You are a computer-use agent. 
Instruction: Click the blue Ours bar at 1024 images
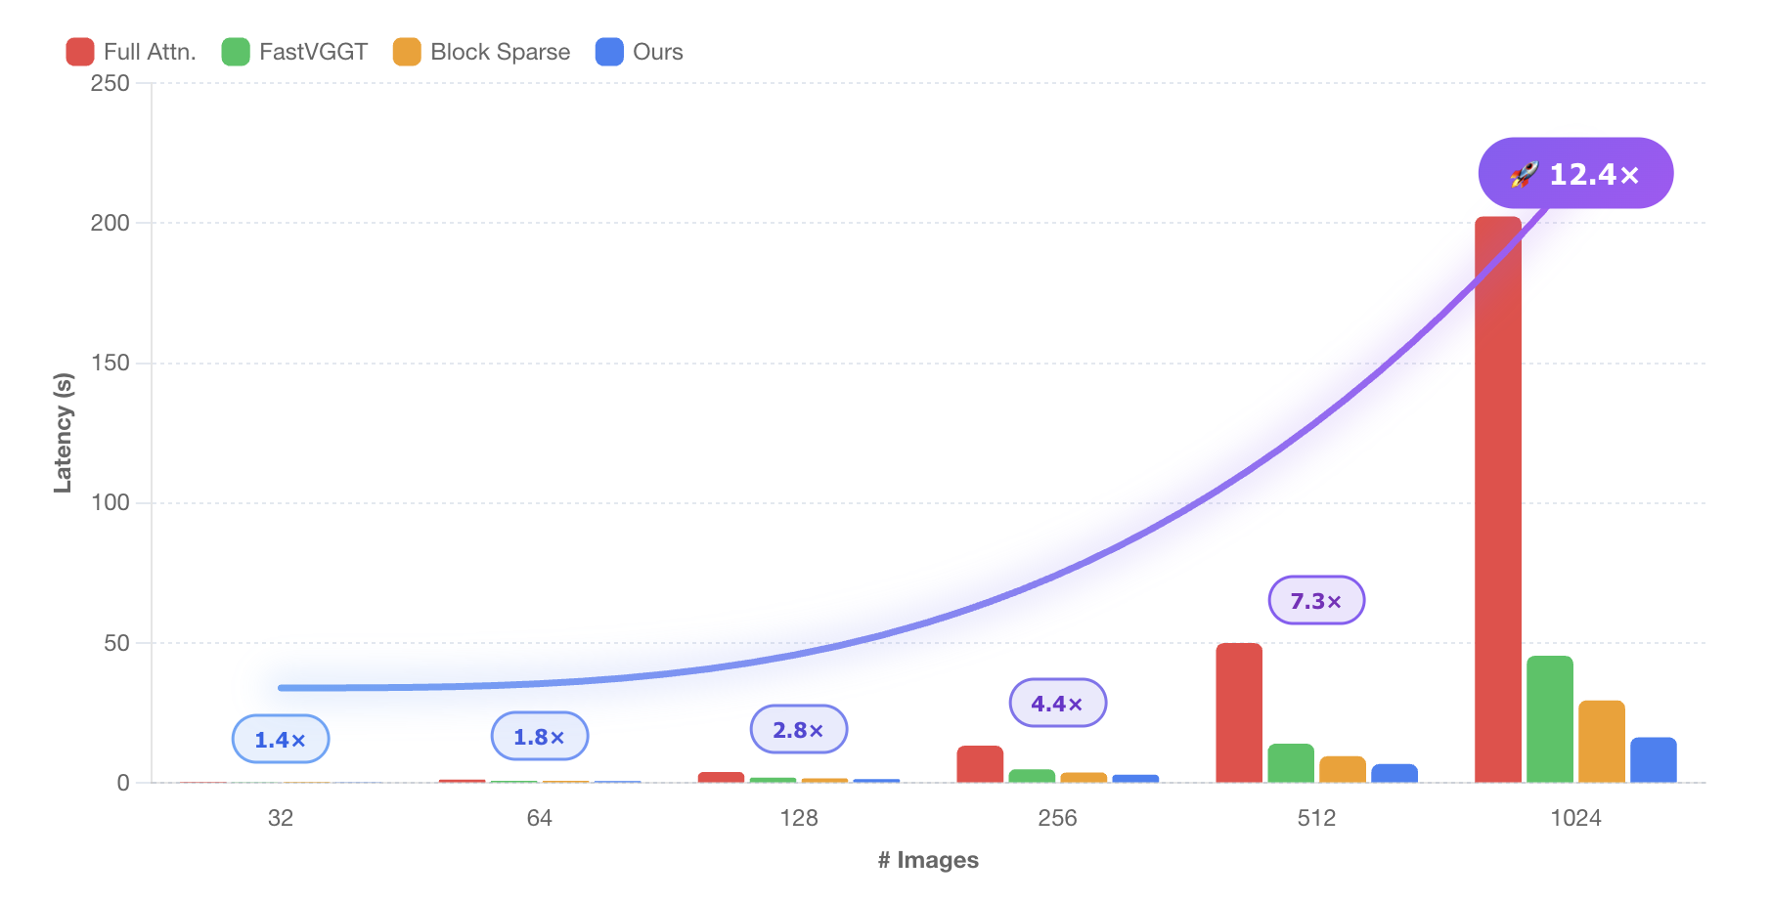click(1653, 760)
